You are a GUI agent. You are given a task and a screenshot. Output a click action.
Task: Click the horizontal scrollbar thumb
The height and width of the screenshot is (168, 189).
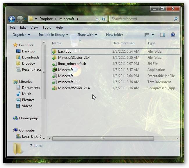(x=103, y=138)
